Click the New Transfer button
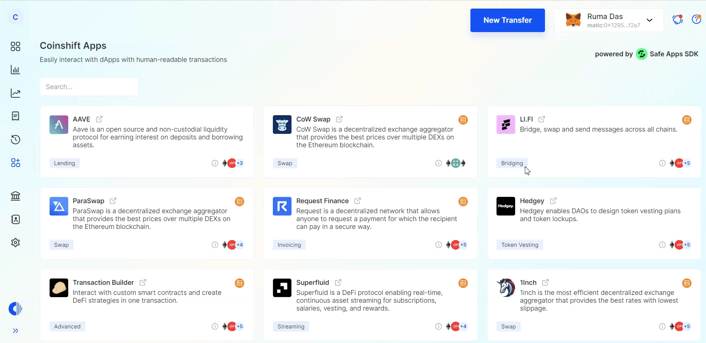The image size is (706, 343). coord(507,20)
